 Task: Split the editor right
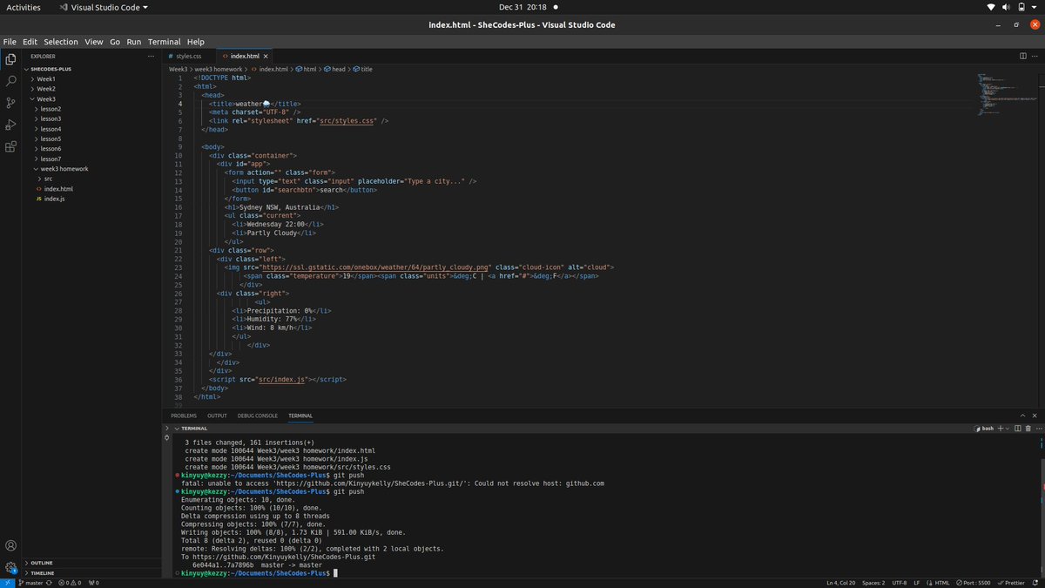pos(1023,56)
